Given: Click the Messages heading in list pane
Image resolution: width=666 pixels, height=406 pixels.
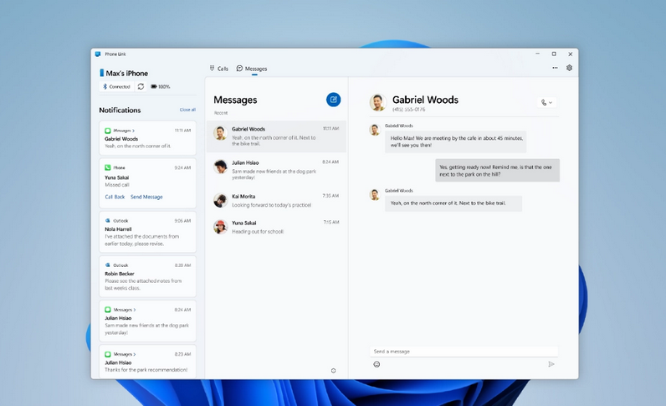Looking at the screenshot, I should 235,100.
